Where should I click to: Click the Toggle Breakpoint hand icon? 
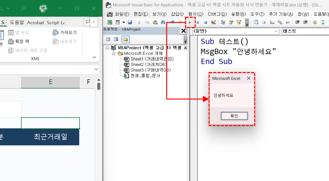pyautogui.click(x=315, y=22)
